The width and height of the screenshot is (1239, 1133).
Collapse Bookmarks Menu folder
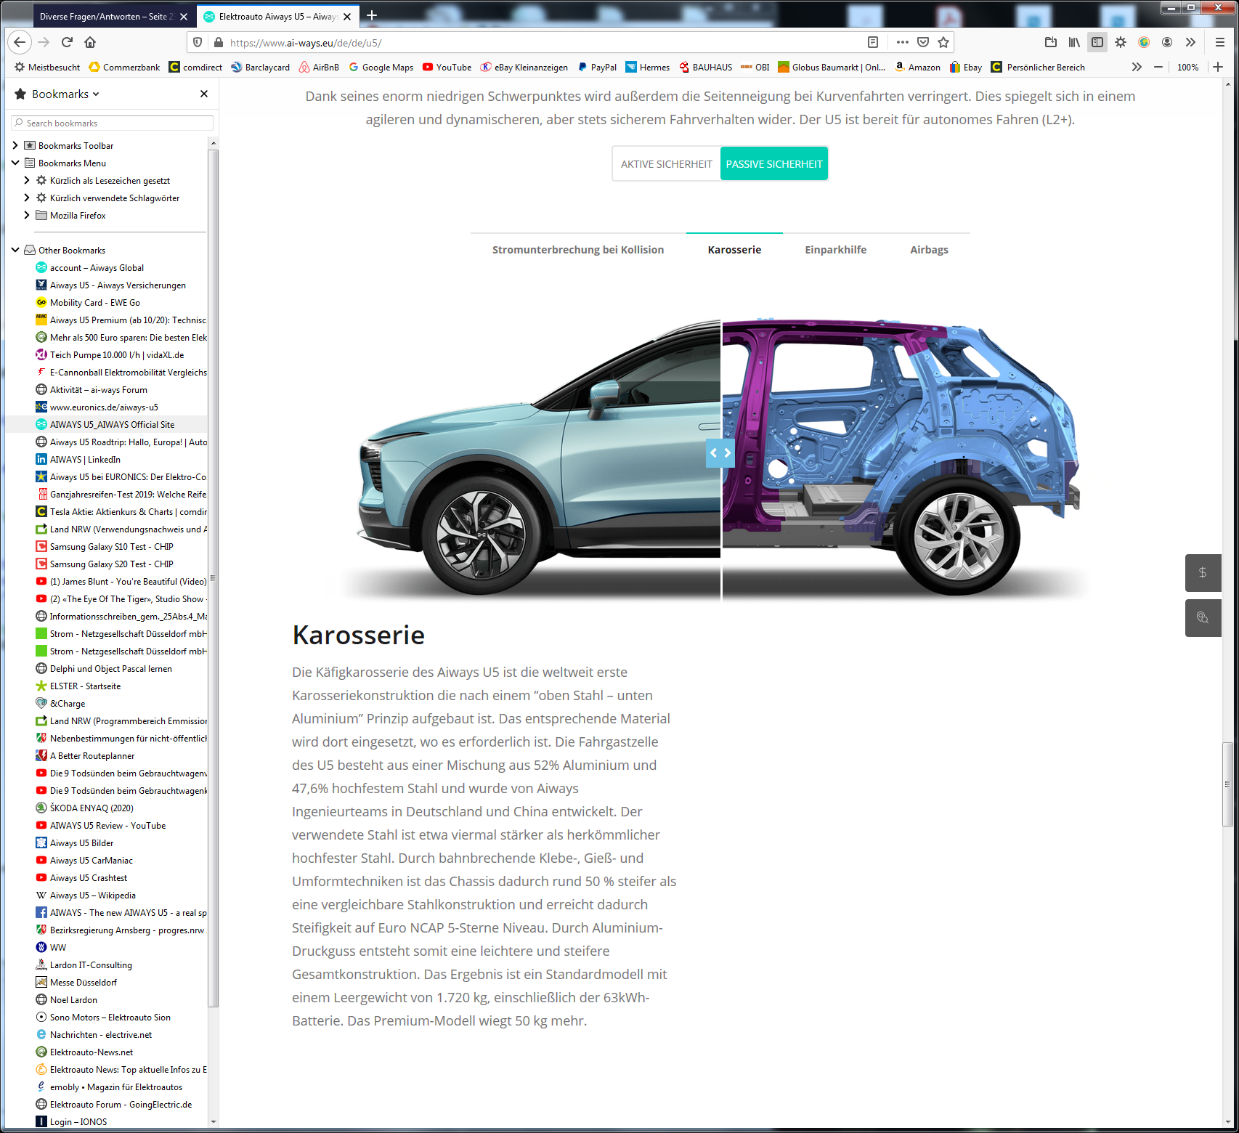click(x=15, y=163)
